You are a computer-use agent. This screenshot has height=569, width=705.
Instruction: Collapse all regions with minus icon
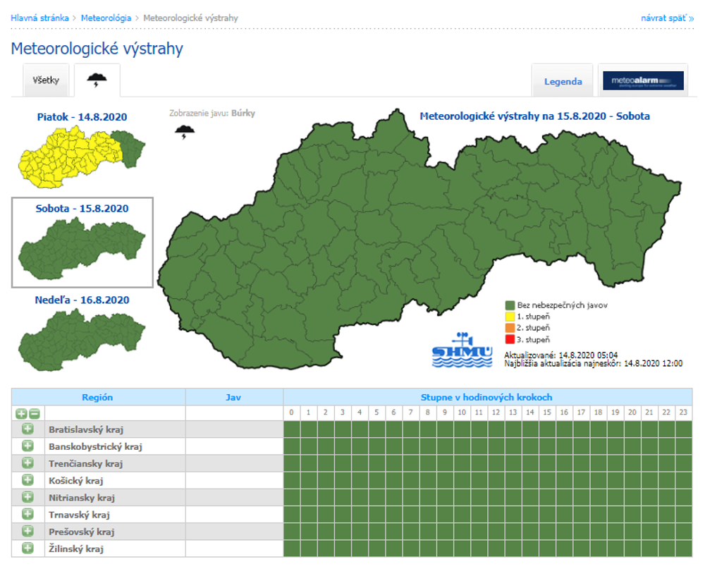pyautogui.click(x=34, y=413)
